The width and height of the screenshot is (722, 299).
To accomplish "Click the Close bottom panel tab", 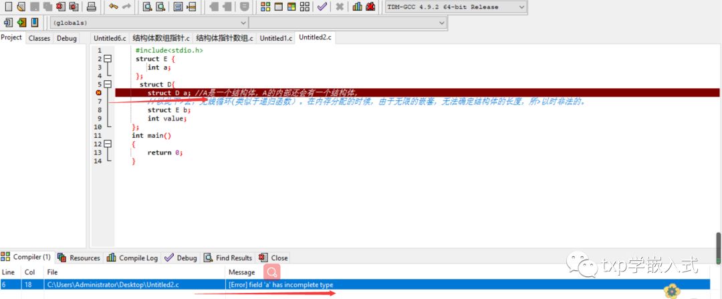I will pyautogui.click(x=273, y=258).
